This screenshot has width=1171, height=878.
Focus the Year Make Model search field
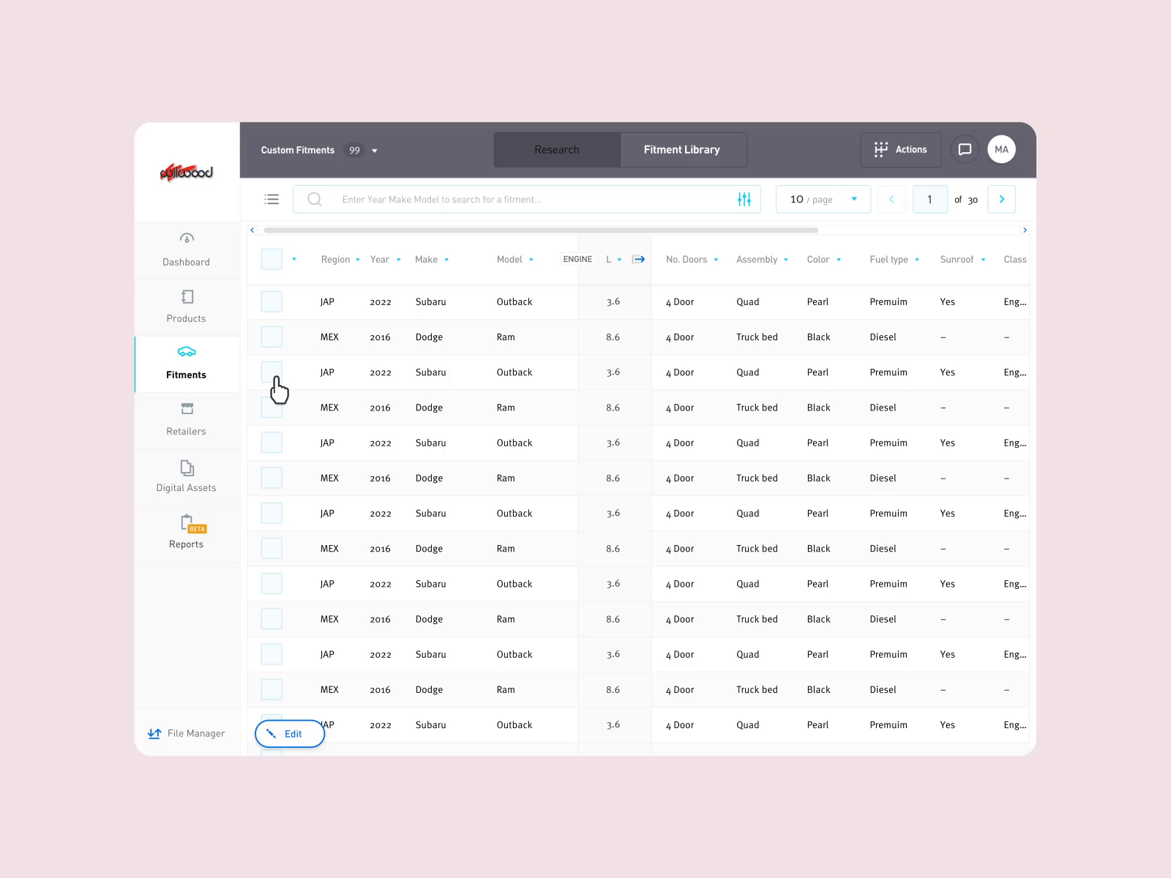pyautogui.click(x=527, y=199)
